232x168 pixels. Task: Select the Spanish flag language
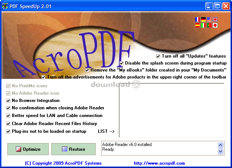click(198, 25)
